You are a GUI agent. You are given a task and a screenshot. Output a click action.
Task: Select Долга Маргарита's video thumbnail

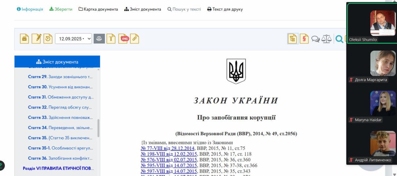pos(382,63)
